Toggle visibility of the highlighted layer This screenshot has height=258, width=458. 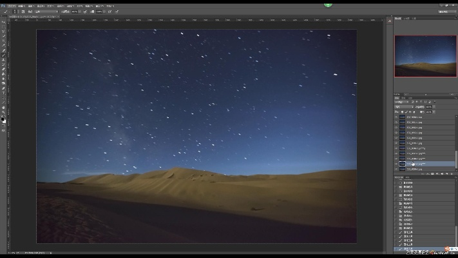tap(396, 164)
